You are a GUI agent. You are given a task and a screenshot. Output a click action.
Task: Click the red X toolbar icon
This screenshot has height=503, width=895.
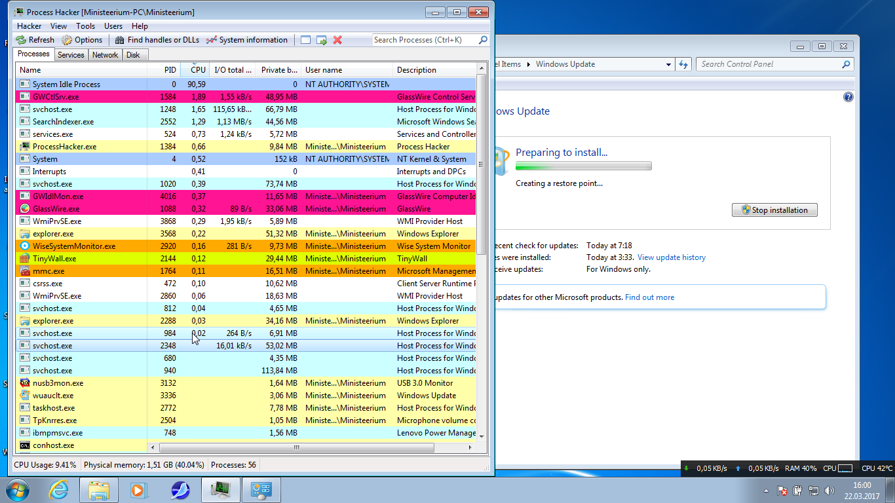337,40
